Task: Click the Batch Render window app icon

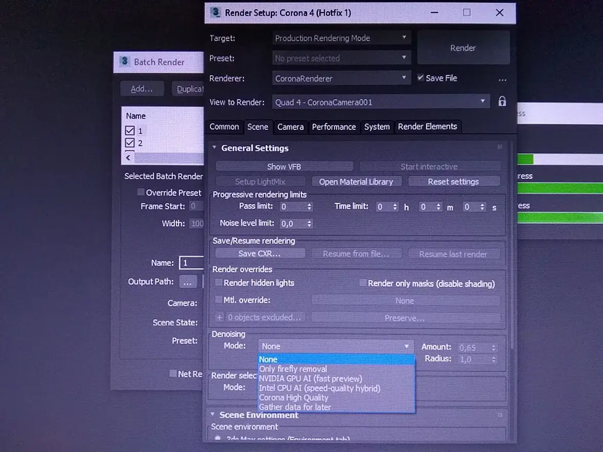Action: [124, 61]
